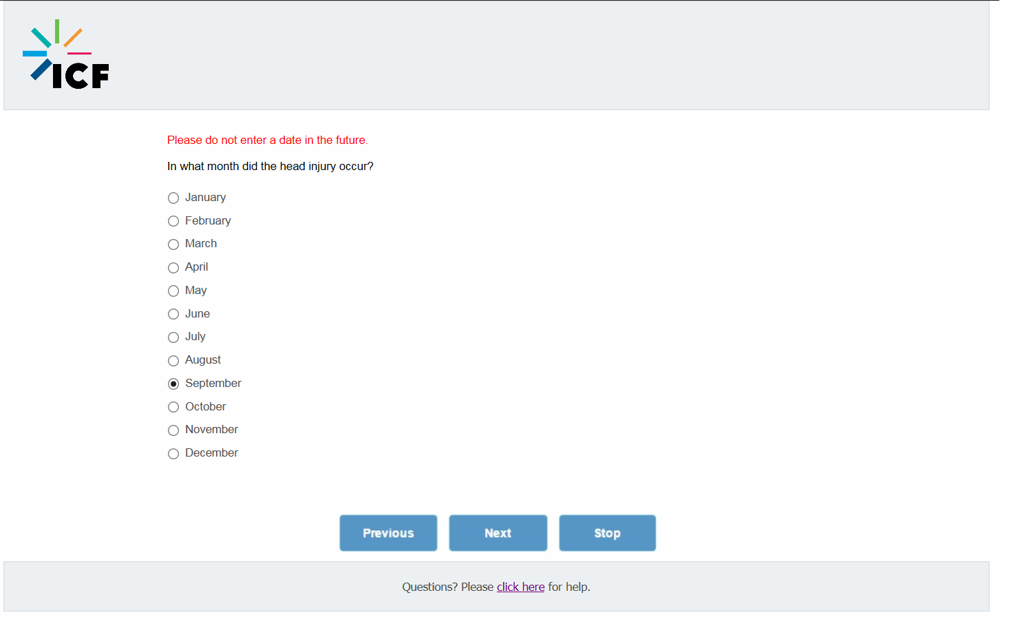Click the ICF logo
The image size is (1011, 626).
click(x=66, y=54)
